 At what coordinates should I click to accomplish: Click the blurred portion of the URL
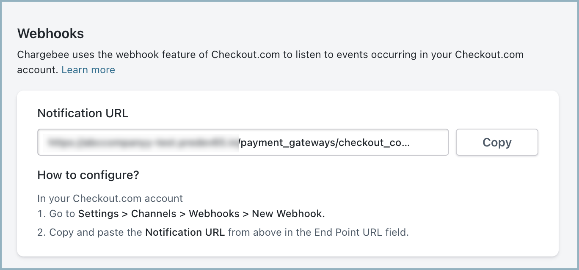[143, 143]
